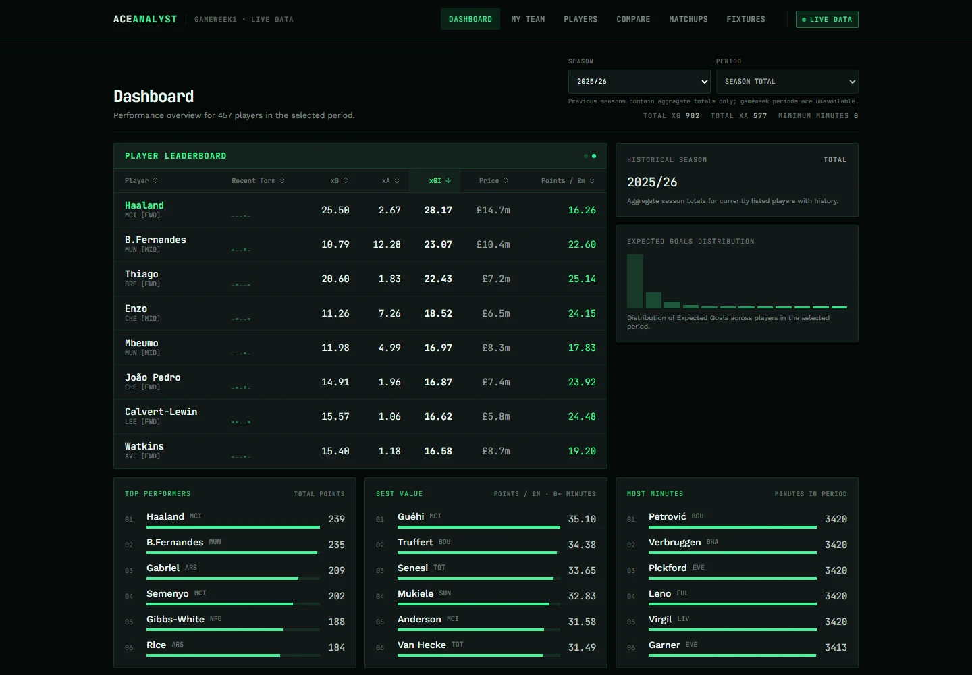The width and height of the screenshot is (972, 675).
Task: Open the Season 2025/26 dropdown
Action: click(x=639, y=82)
